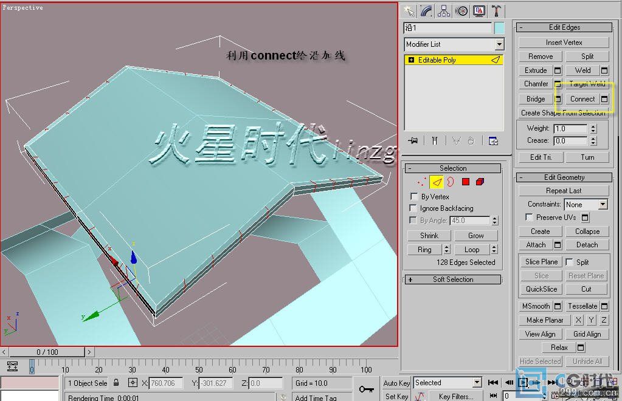Viewport: 622px width, 401px height.
Task: Open Extrude settings box icon
Action: click(x=558, y=70)
